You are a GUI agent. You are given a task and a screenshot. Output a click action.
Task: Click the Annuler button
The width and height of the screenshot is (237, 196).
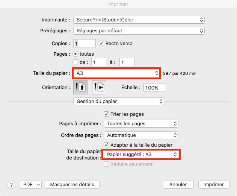(178, 184)
